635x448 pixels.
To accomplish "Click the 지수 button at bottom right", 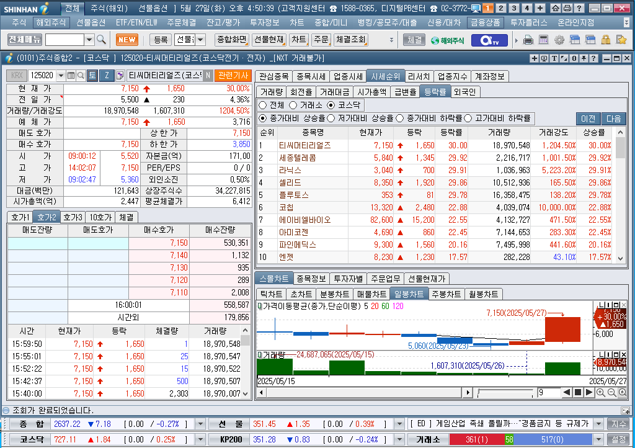I will pyautogui.click(x=619, y=424).
